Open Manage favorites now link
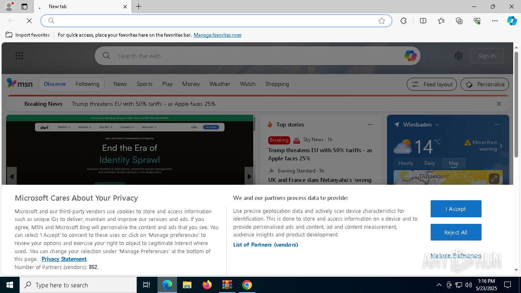521x293 pixels. [217, 35]
